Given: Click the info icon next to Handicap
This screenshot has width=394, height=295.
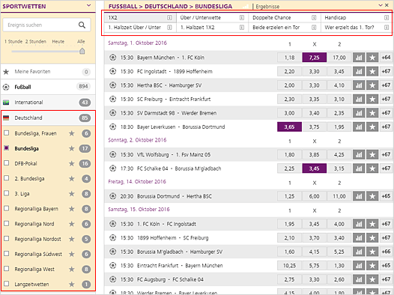Looking at the screenshot, I should pos(387,17).
